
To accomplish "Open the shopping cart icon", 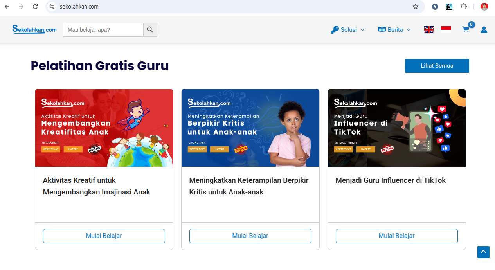I will 466,30.
